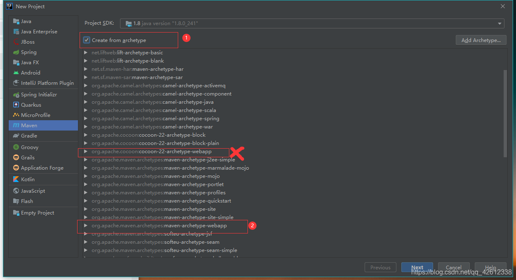The height and width of the screenshot is (280, 516).
Task: Expand maven-archetype-quickstart node
Action: coord(86,201)
